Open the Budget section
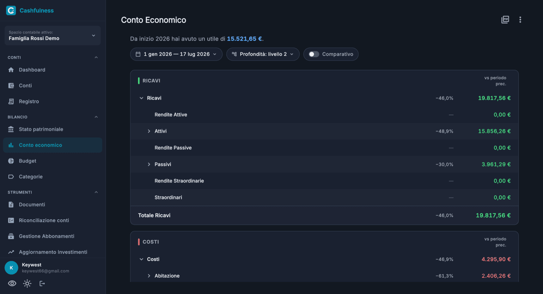 pyautogui.click(x=53, y=161)
